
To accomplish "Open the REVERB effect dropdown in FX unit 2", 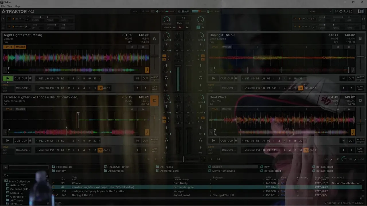I will coord(304,19).
